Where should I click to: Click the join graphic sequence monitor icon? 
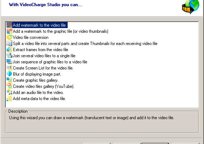(x=9, y=62)
